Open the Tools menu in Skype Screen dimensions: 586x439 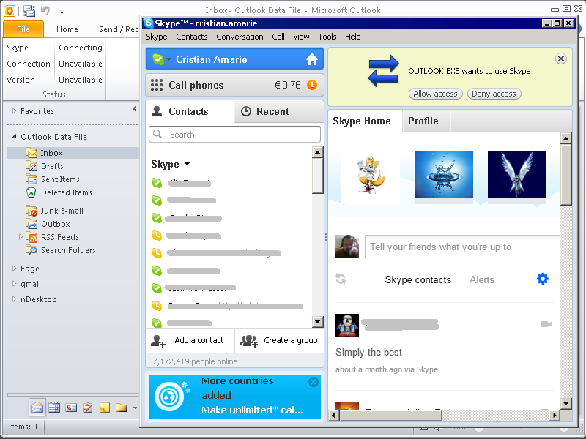click(x=327, y=37)
